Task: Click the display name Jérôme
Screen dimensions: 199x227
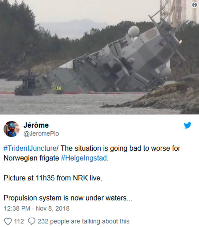Action: pos(36,125)
